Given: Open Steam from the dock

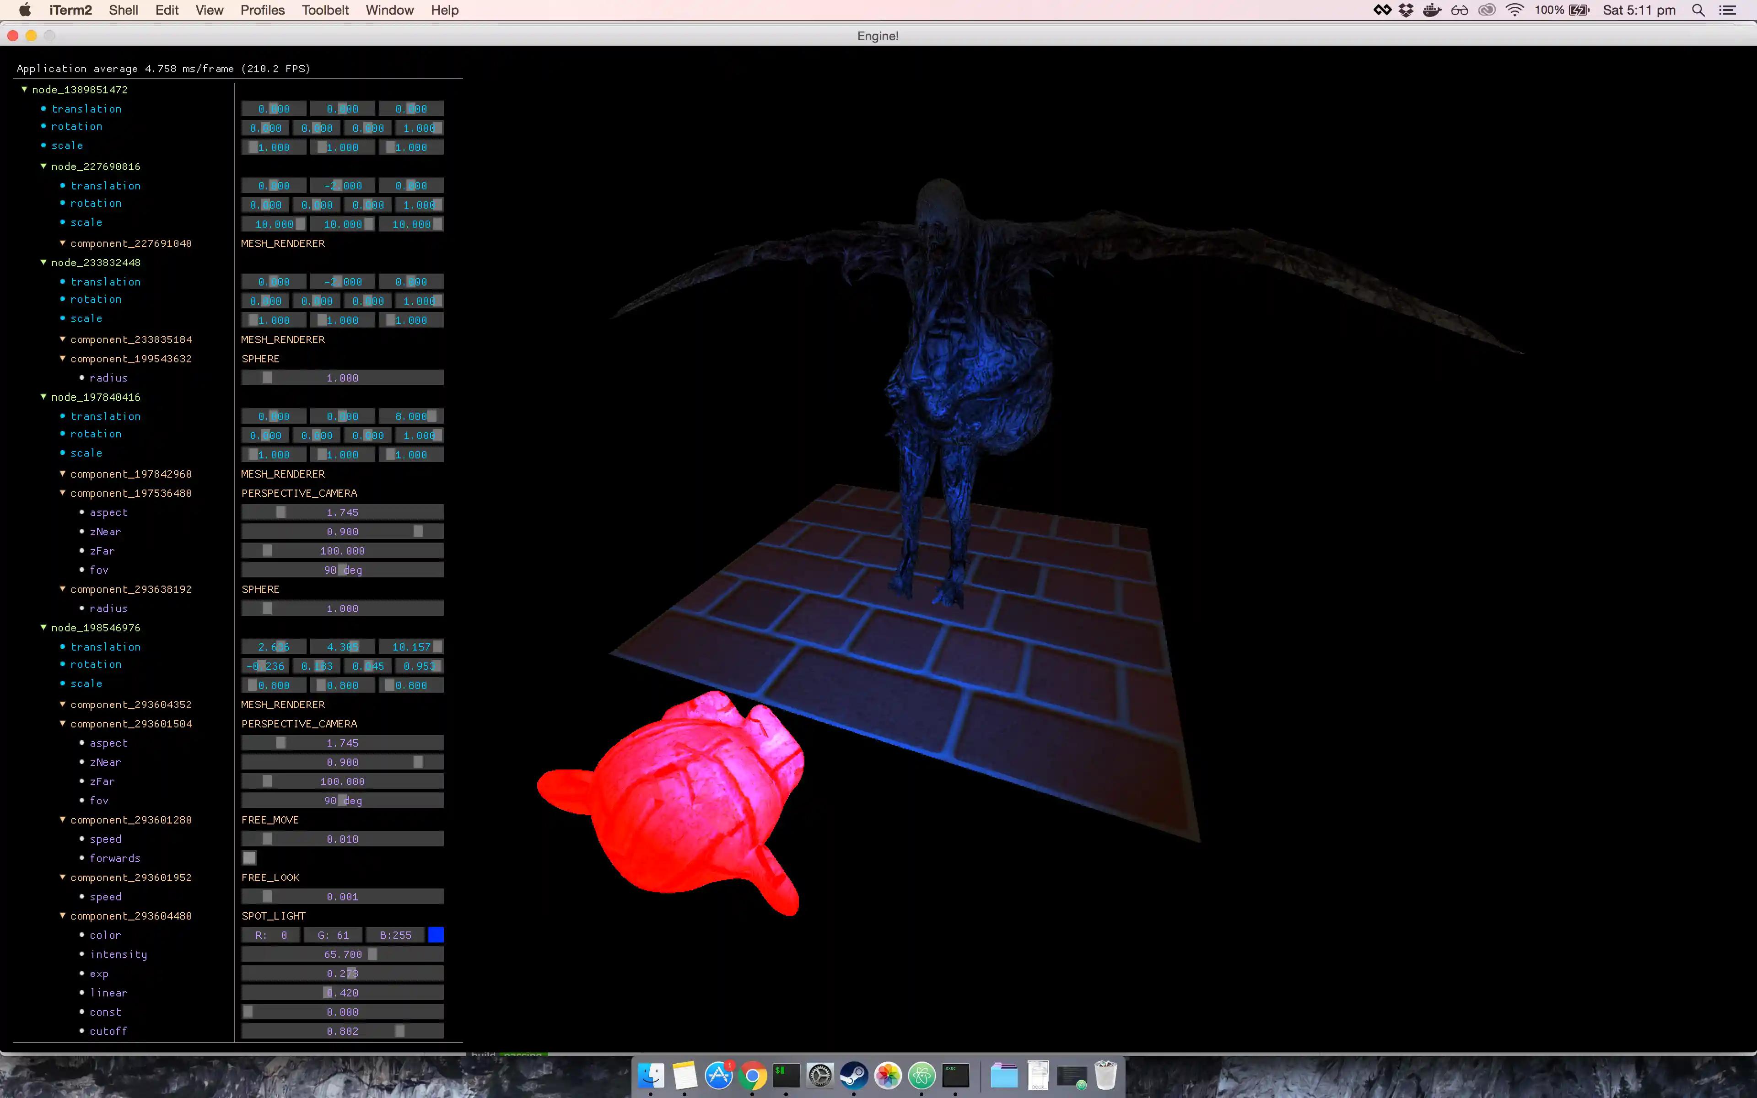Looking at the screenshot, I should pyautogui.click(x=854, y=1075).
